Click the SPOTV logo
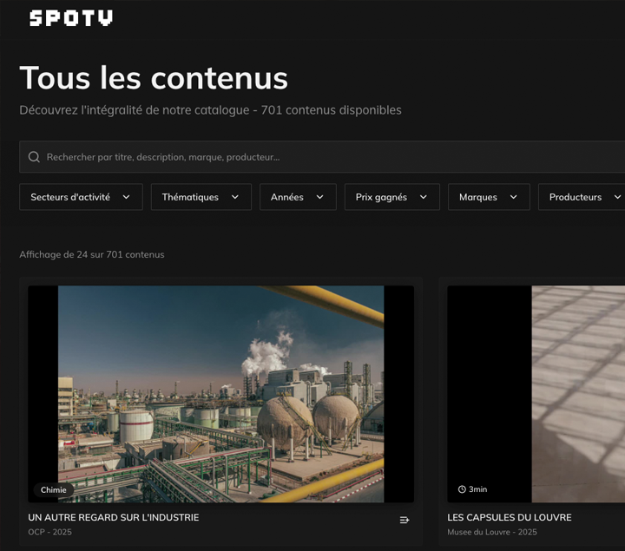625x551 pixels. click(x=70, y=18)
